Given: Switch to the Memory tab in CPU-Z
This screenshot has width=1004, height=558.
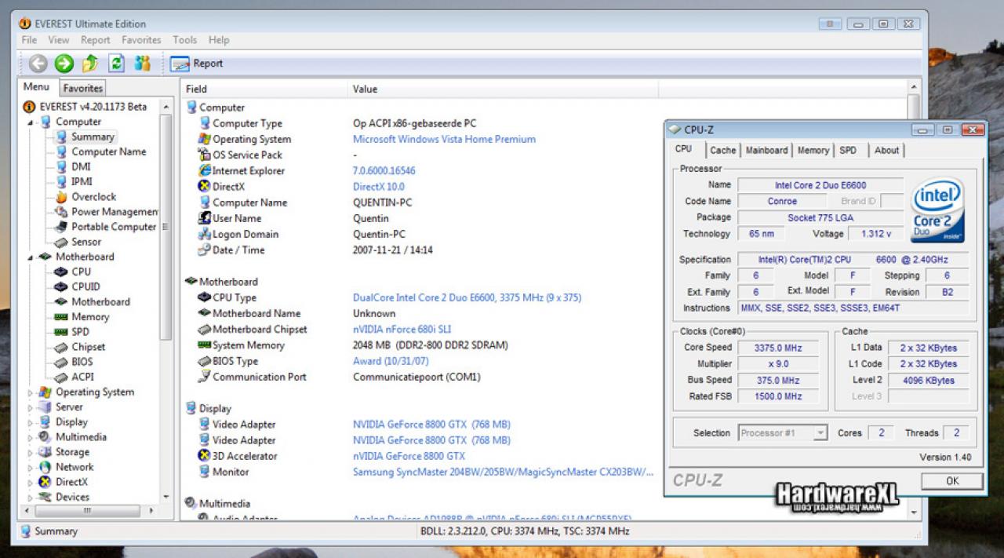Looking at the screenshot, I should 813,150.
